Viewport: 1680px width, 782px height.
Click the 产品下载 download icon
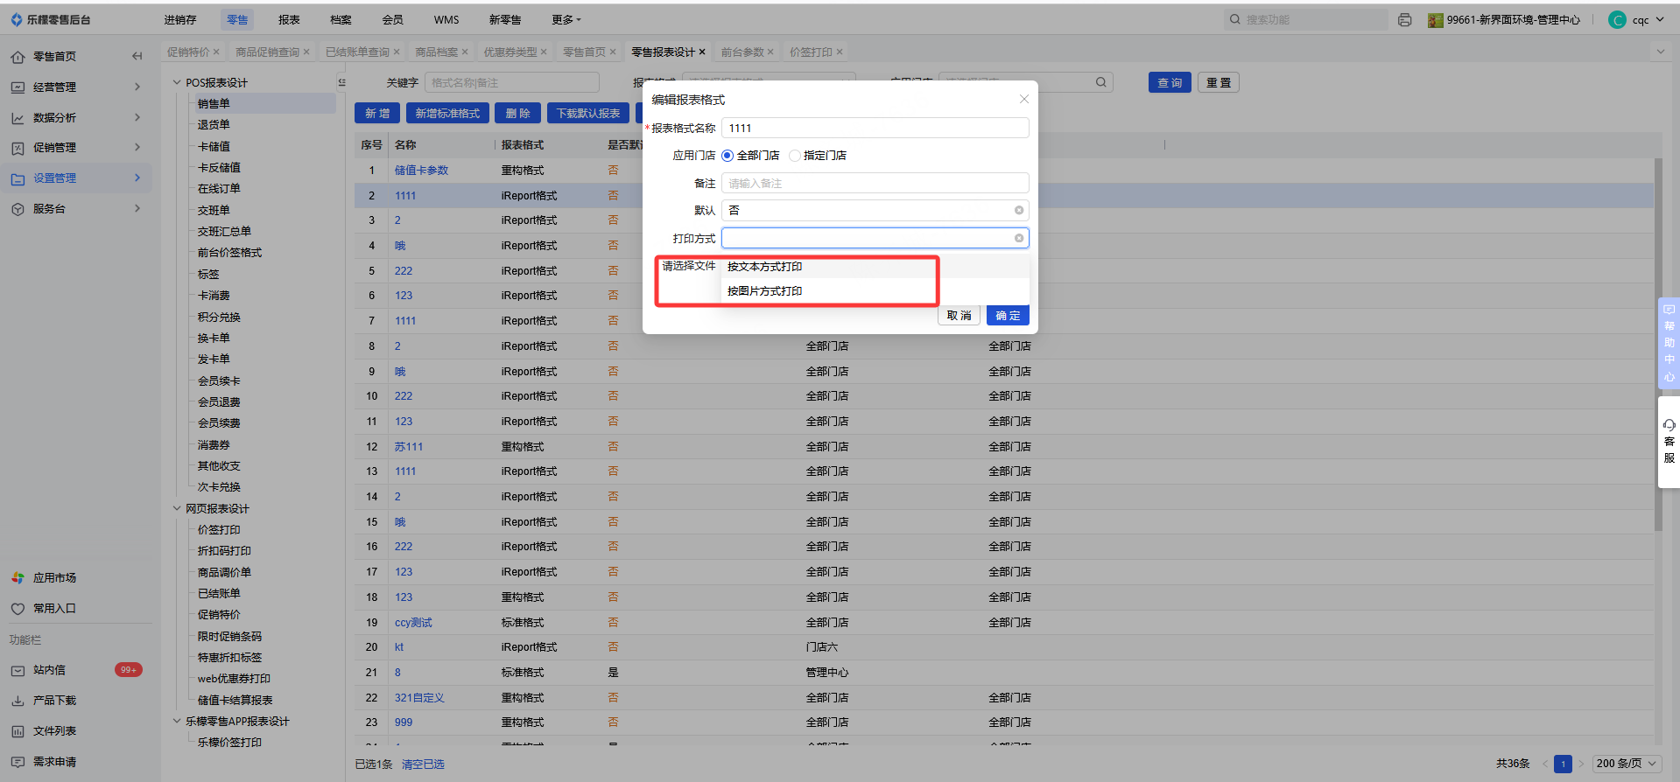(x=18, y=701)
